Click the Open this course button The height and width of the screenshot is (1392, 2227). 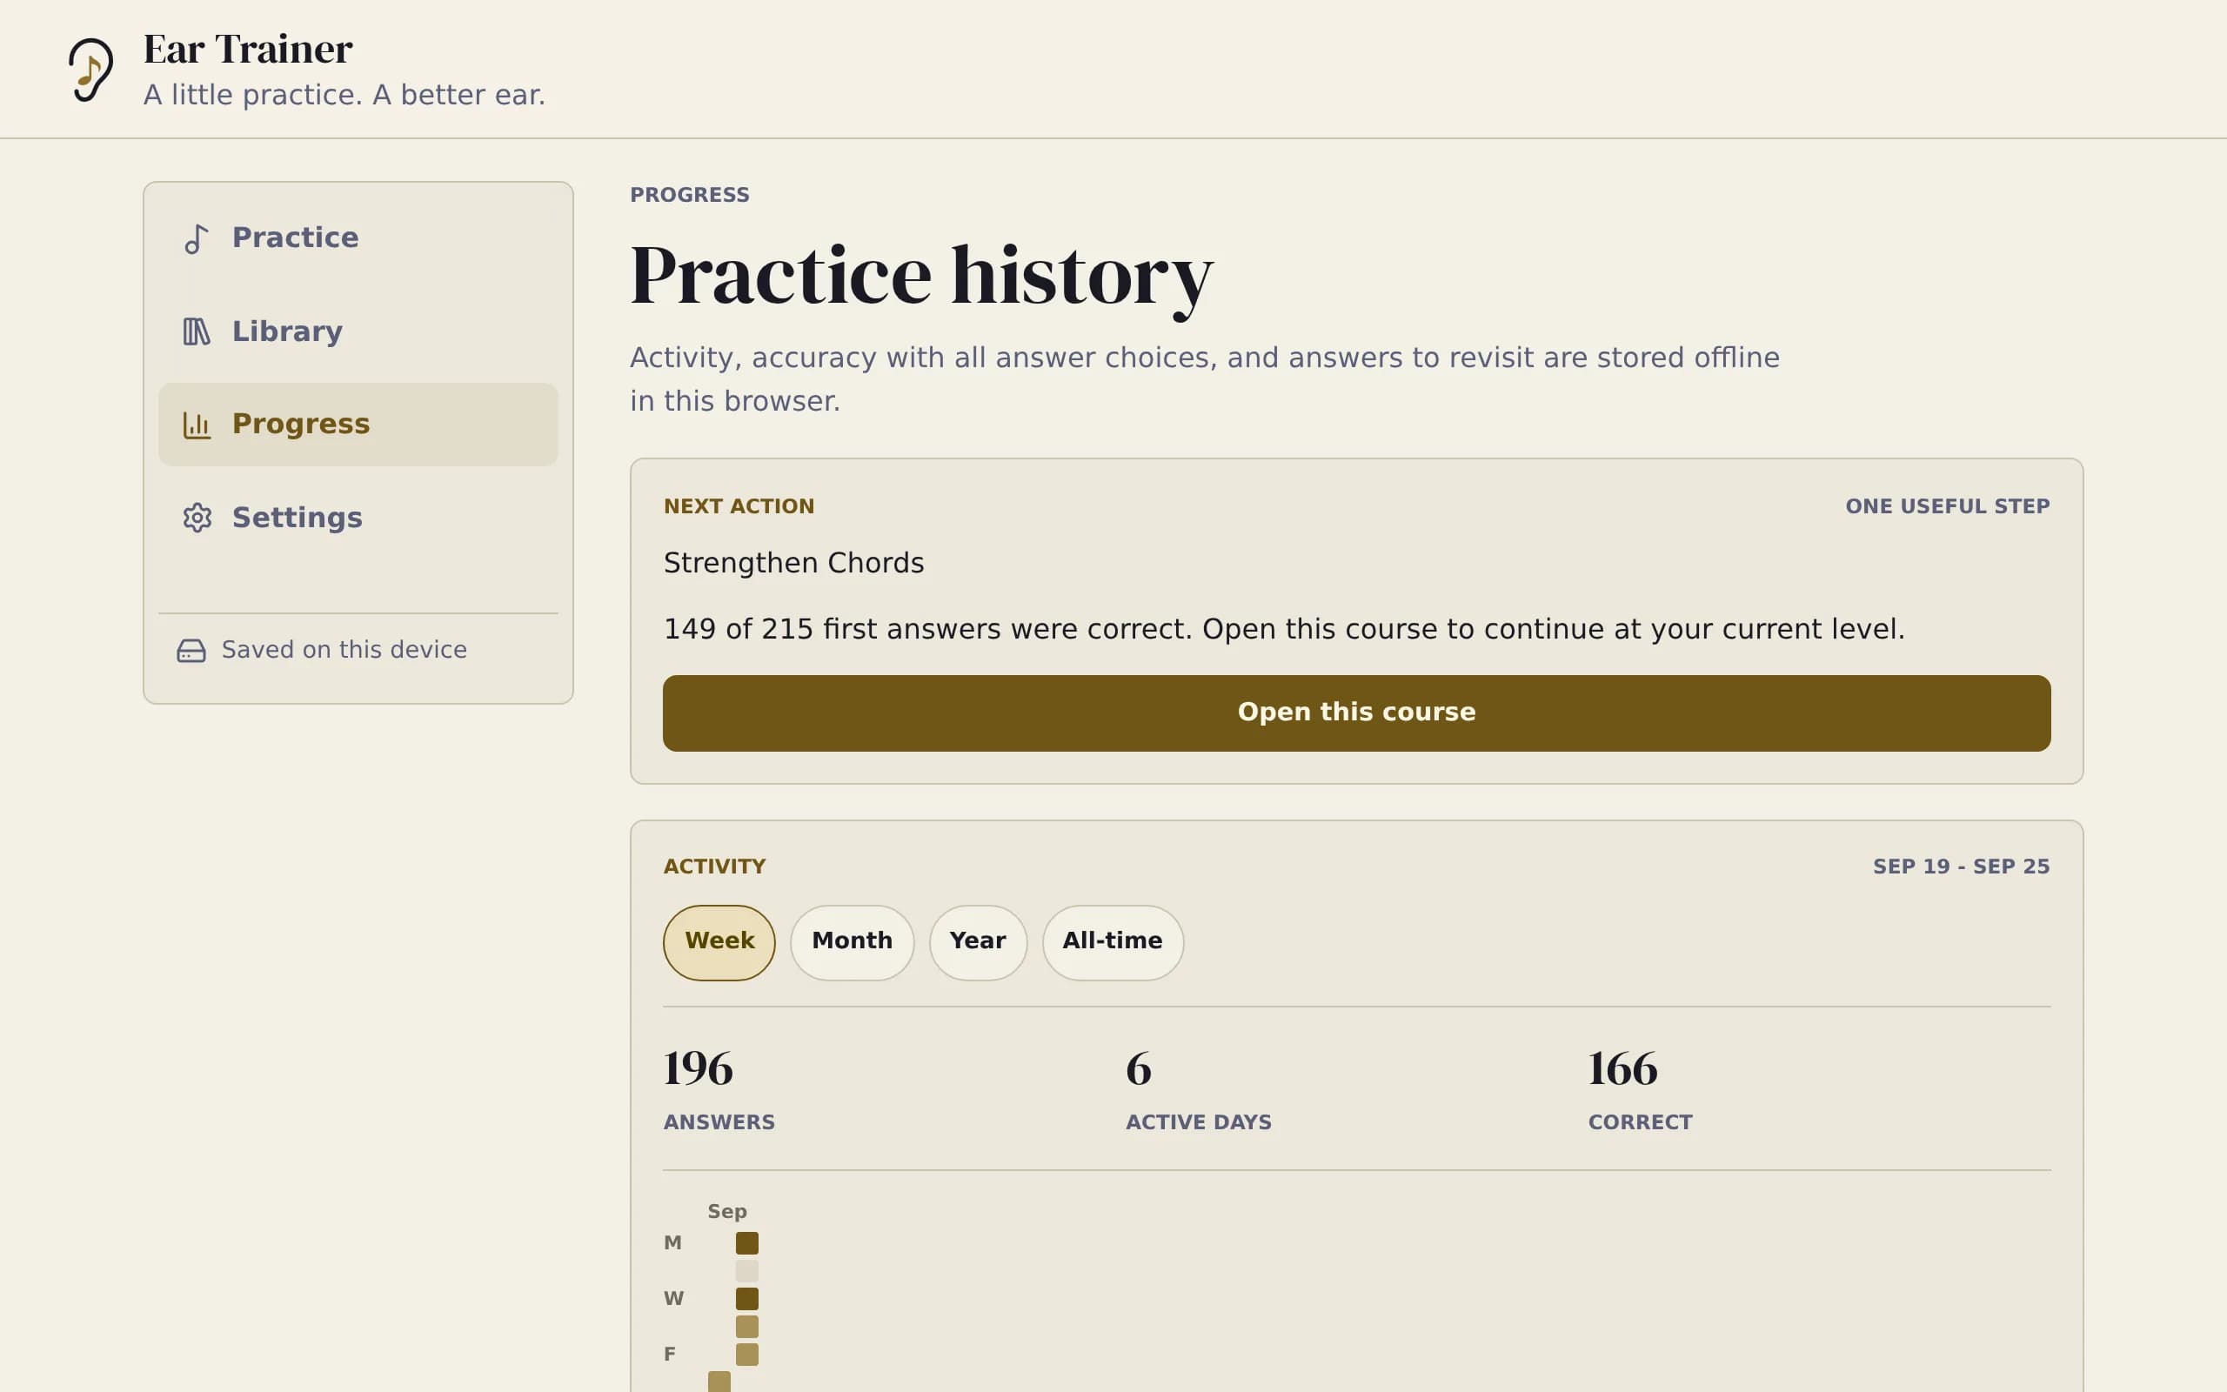[x=1356, y=713]
